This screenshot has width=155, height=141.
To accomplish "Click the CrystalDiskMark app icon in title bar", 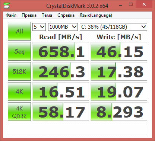I will click(x=6, y=5).
